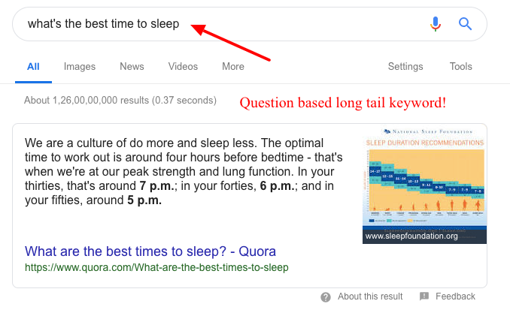Click the blue magnifying glass search icon
510x310 pixels.
point(465,24)
